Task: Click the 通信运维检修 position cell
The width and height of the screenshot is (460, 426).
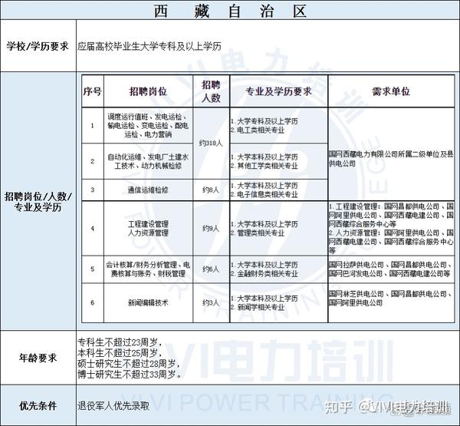Action: (148, 190)
